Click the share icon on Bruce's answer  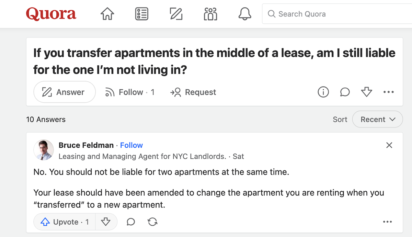(152, 222)
